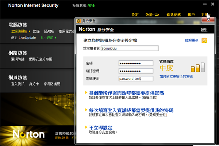The image size is (219, 146).
Task: Click the 網頁防護 section heading
Action: point(18,78)
